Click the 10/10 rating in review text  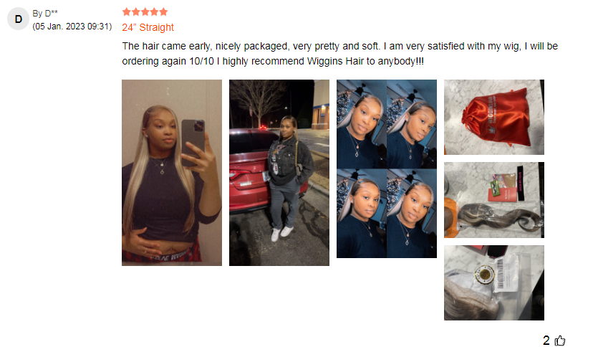pyautogui.click(x=201, y=62)
